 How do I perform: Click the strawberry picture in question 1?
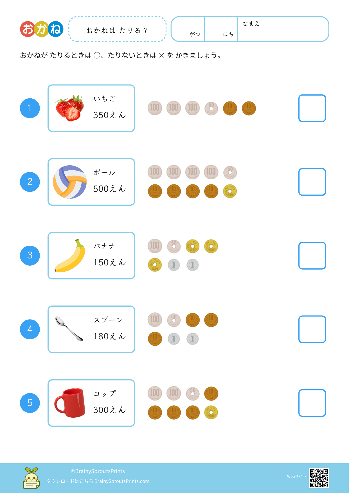click(70, 108)
